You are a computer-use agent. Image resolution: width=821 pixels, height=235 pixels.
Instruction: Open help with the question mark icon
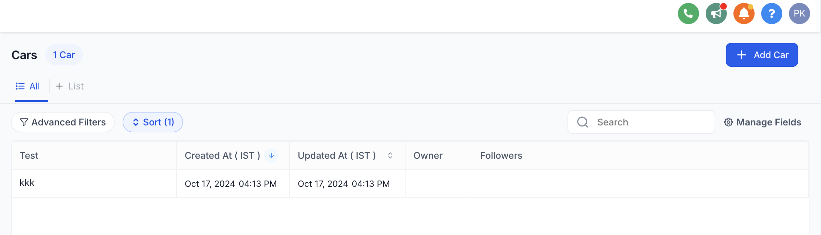(771, 14)
